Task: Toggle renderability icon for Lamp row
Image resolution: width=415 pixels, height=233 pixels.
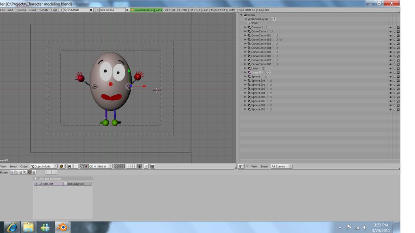Action: (x=398, y=68)
